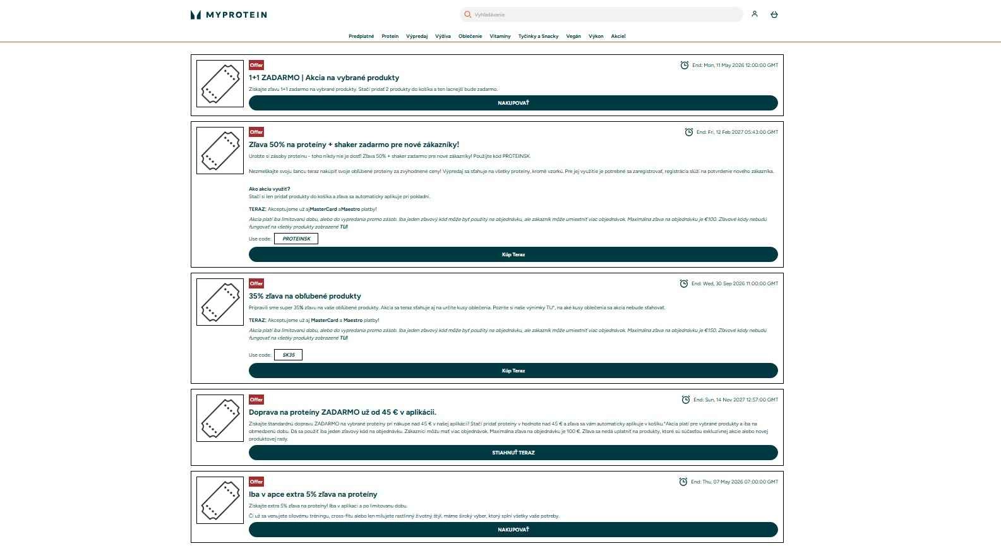Click coupon thumbnail of extra 5% zľava offer
This screenshot has height=546, width=1001.
tap(220, 500)
